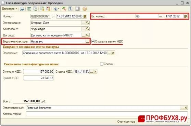Toggle the Отразить вычет НДС checkbox
The height and width of the screenshot is (126, 191).
pos(93,41)
